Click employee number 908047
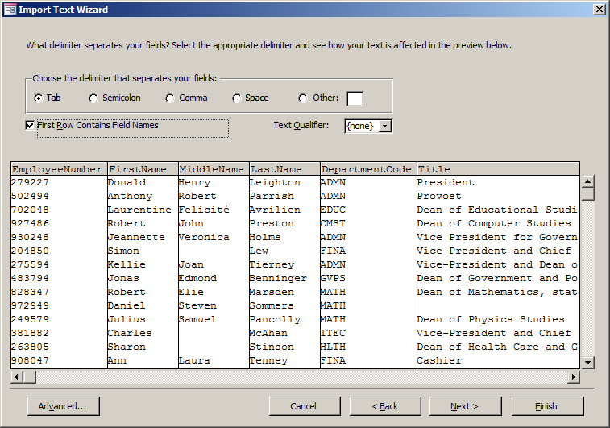This screenshot has width=610, height=428. coord(30,360)
